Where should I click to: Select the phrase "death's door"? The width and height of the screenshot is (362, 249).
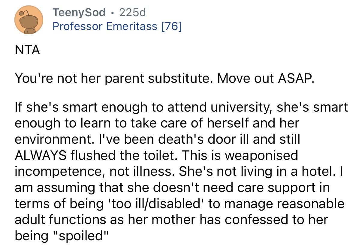(x=198, y=139)
